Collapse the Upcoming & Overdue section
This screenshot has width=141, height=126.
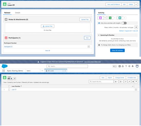99,35
